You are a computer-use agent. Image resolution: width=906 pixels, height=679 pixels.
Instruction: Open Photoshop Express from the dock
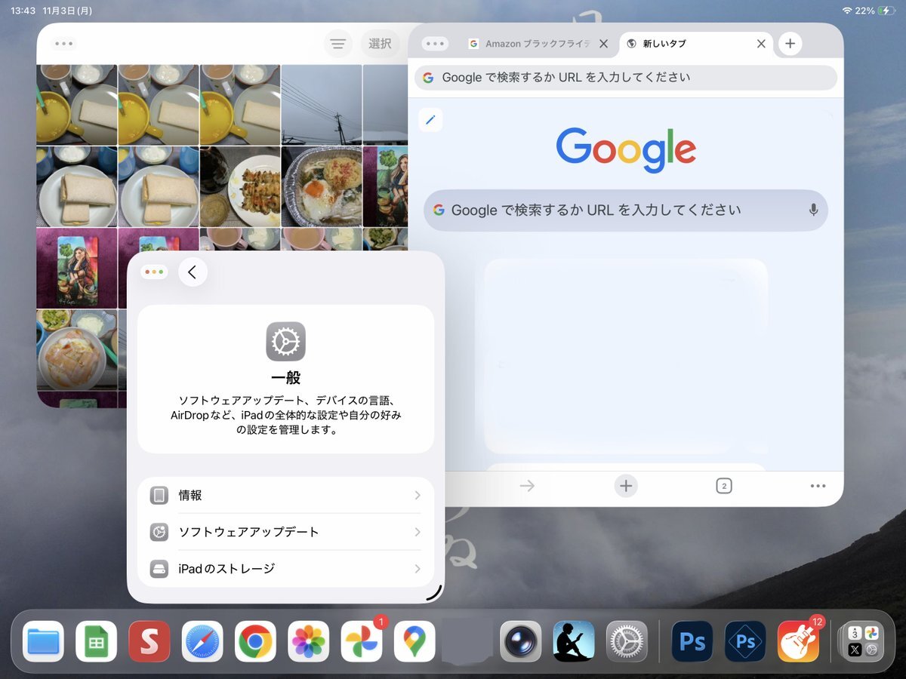pyautogui.click(x=745, y=641)
